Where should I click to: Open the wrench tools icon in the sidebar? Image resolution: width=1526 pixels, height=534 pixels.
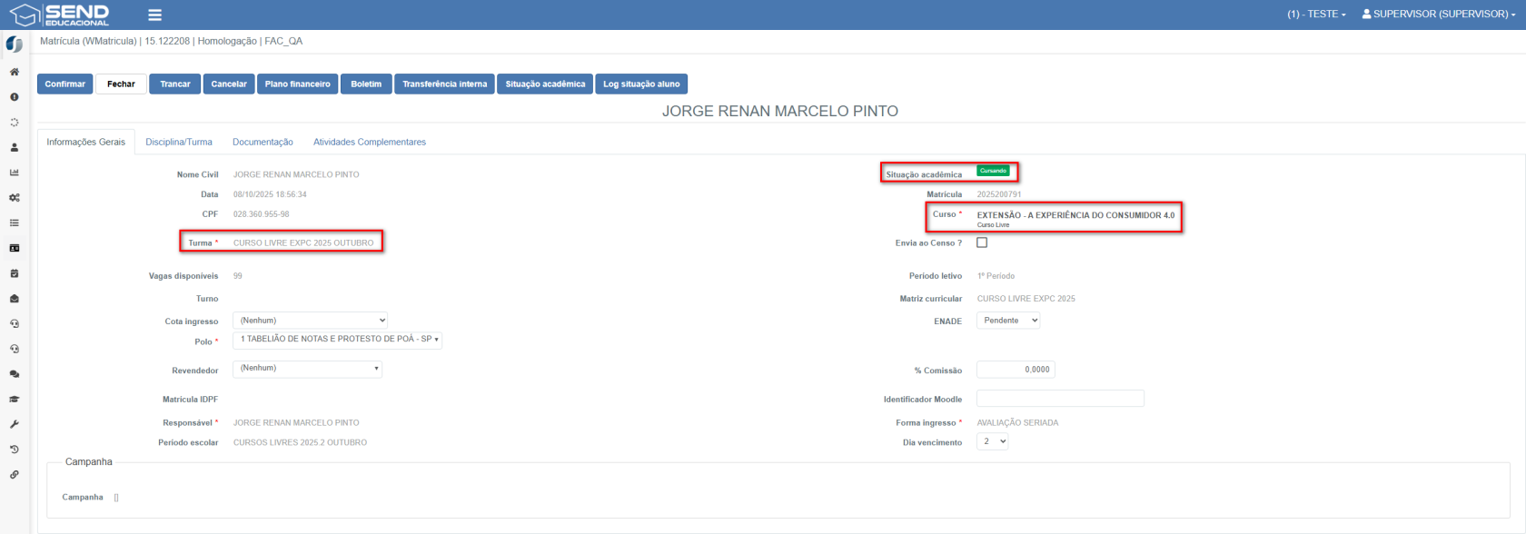click(x=15, y=424)
